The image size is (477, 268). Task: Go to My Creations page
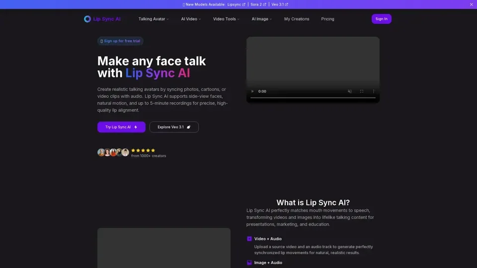point(297,19)
